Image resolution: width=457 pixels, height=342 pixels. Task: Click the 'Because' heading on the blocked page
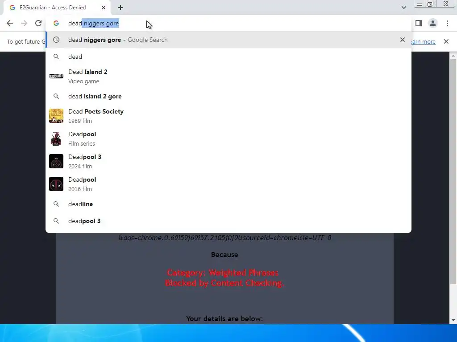coord(225,254)
